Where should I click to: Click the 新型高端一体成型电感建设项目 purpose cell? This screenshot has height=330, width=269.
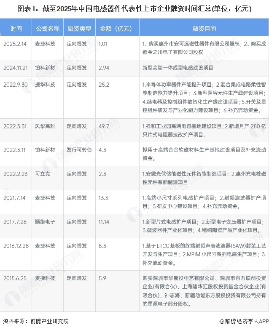pyautogui.click(x=178, y=67)
